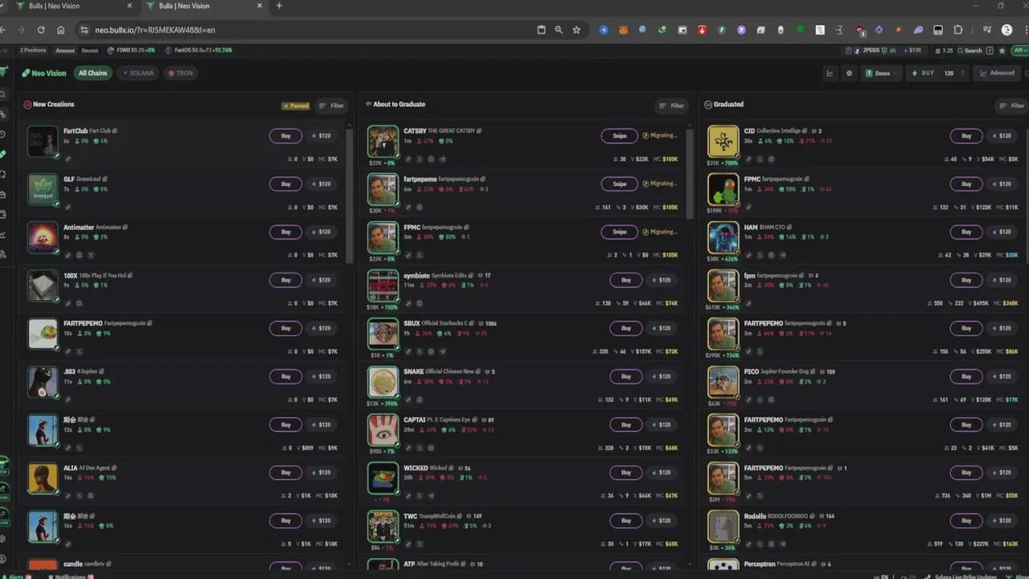Select the All Chains tab
Image resolution: width=1029 pixels, height=579 pixels.
(x=92, y=73)
